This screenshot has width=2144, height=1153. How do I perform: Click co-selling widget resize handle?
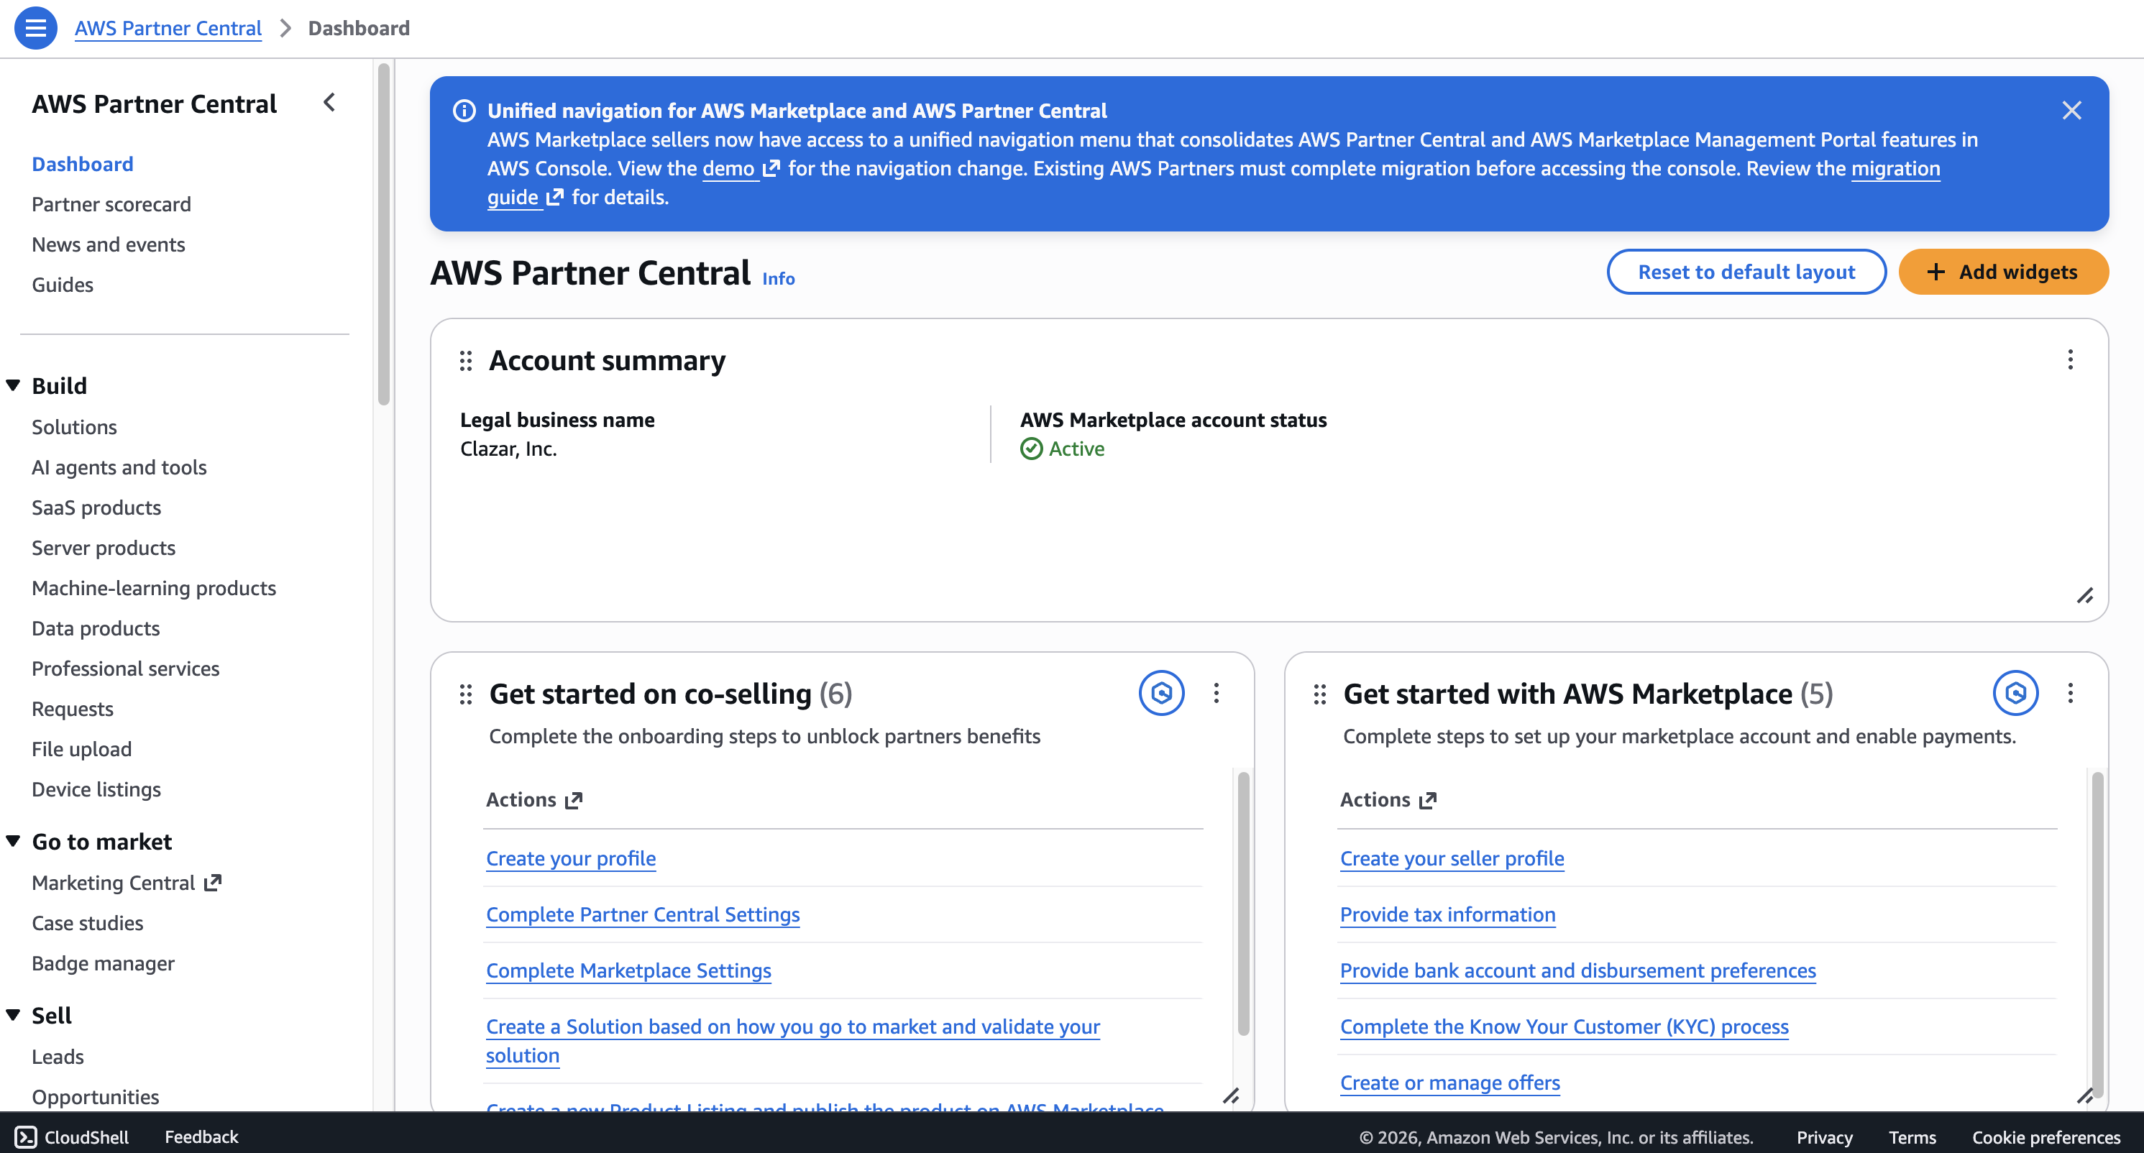[1231, 1096]
